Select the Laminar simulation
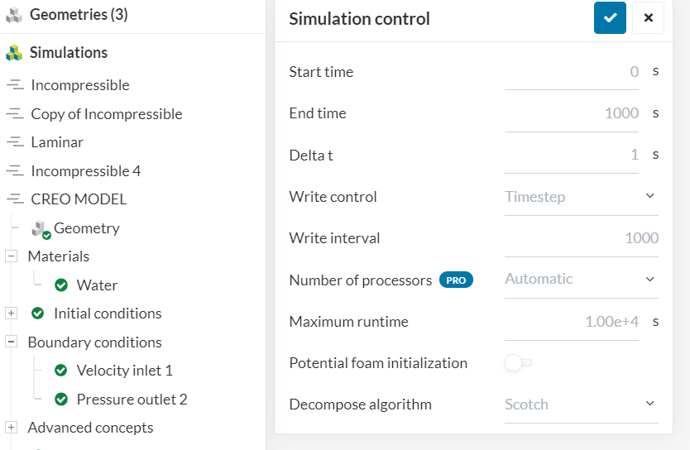 (57, 142)
